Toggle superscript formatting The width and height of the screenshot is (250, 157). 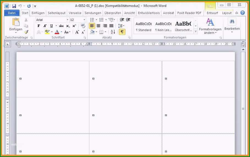coord(74,26)
